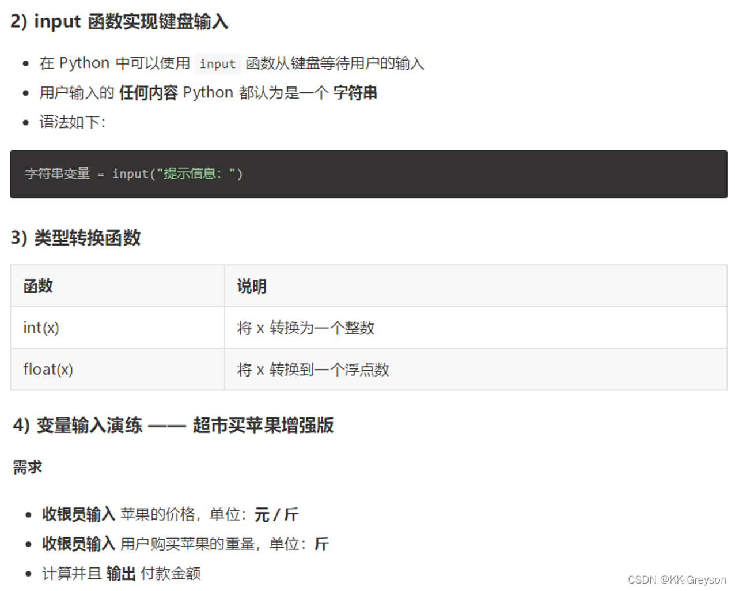Image resolution: width=735 pixels, height=591 pixels.
Task: Click the bullet '收银员输入 苹果的价格'
Action: (170, 514)
